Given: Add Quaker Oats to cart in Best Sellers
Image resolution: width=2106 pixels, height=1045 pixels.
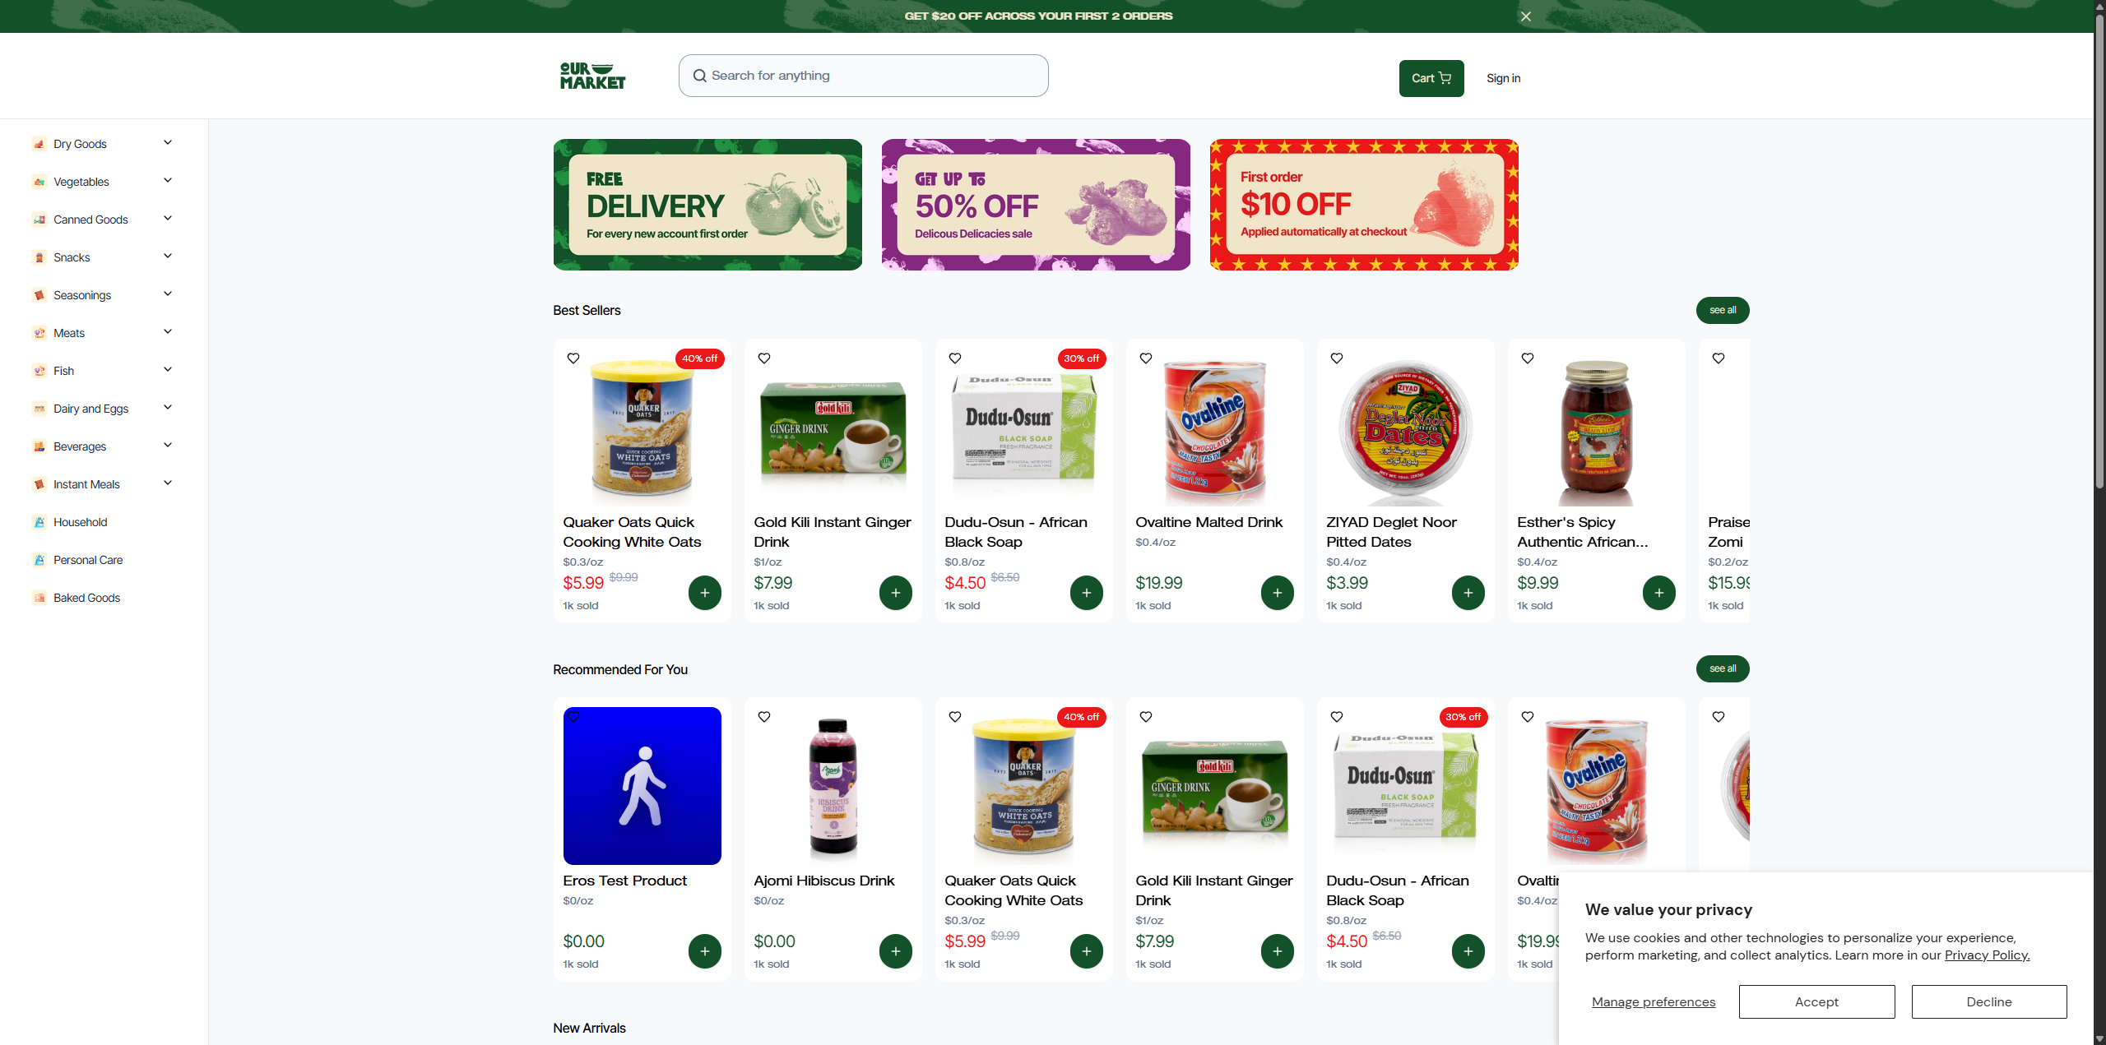Looking at the screenshot, I should point(704,593).
